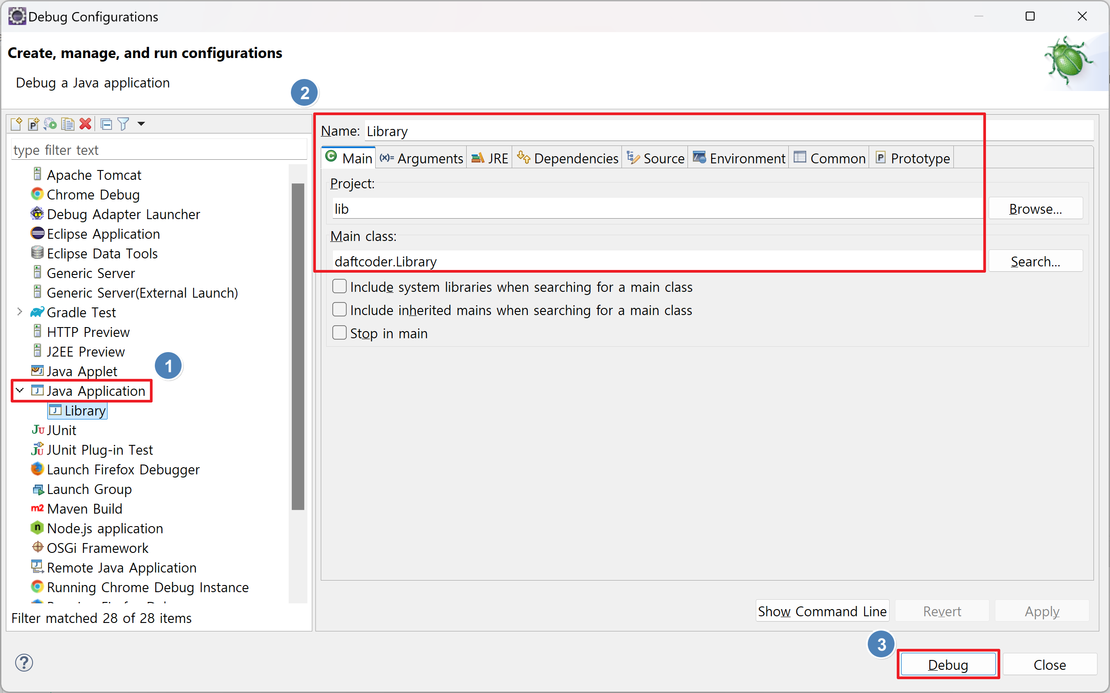Click Export launch configuration icon
Image resolution: width=1110 pixels, height=693 pixels.
coord(50,124)
